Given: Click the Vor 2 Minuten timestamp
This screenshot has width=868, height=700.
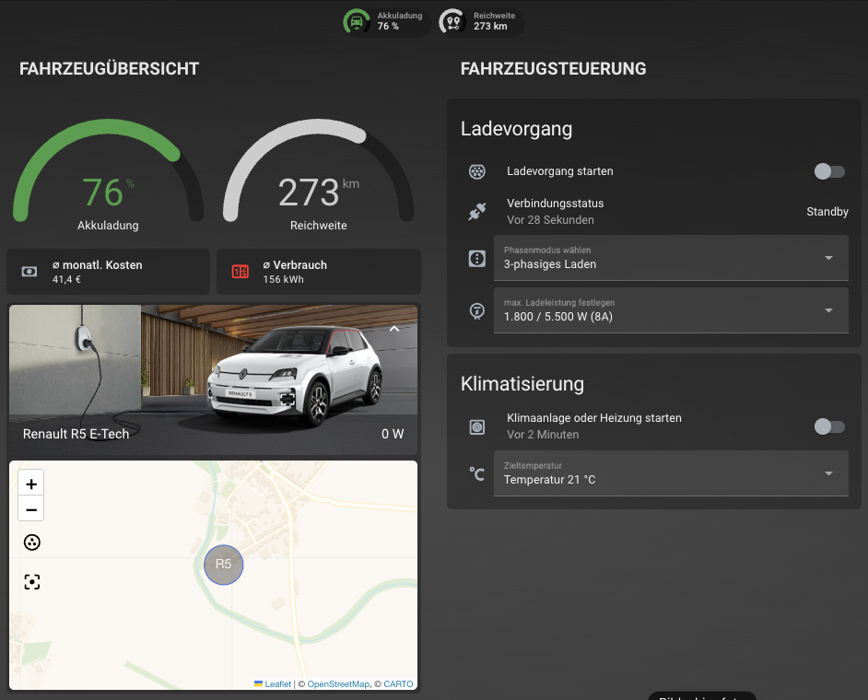Looking at the screenshot, I should (x=543, y=435).
